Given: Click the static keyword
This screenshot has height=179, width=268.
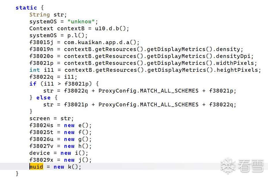Looking at the screenshot, I should (26, 8).
